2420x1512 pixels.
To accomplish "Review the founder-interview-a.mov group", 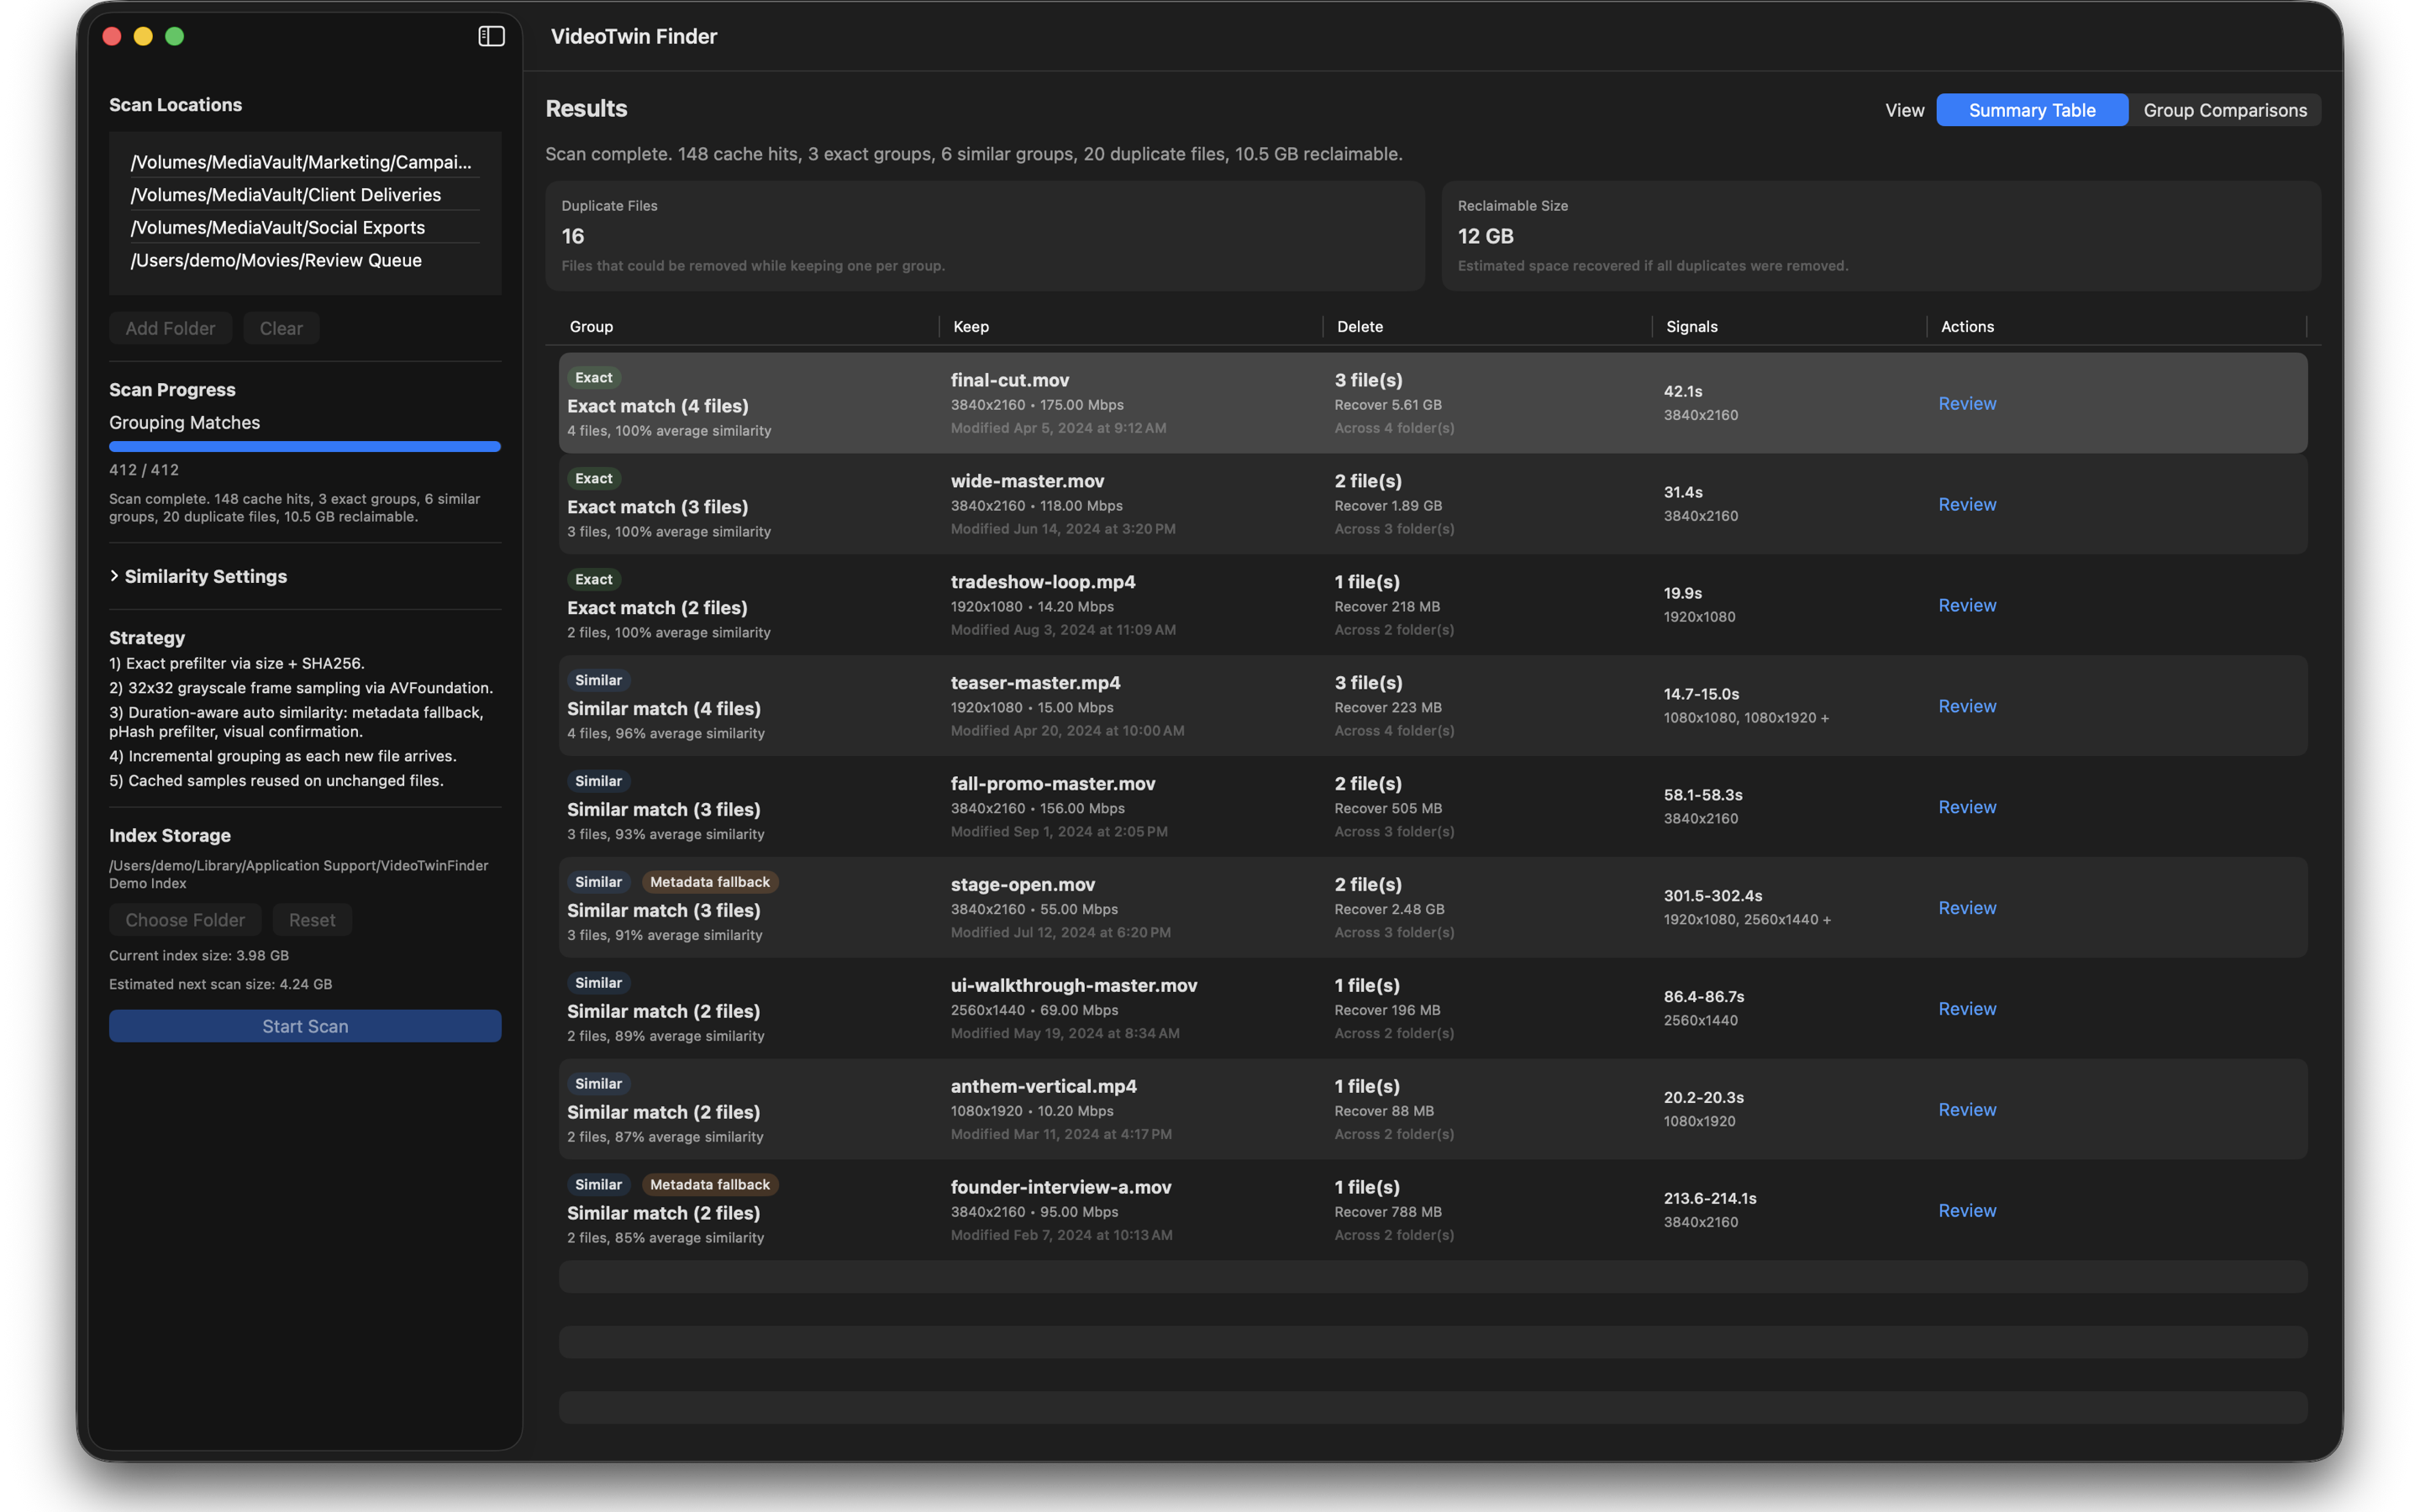I will (x=1965, y=1209).
